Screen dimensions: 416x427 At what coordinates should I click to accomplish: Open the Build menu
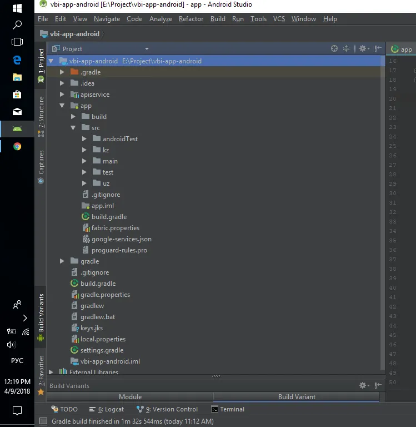tap(218, 19)
